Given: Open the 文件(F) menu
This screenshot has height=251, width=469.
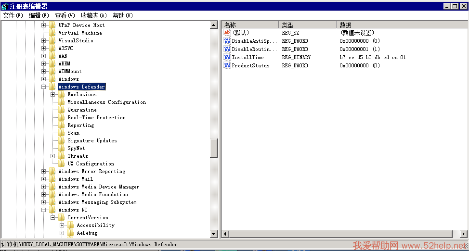Looking at the screenshot, I should 13,15.
